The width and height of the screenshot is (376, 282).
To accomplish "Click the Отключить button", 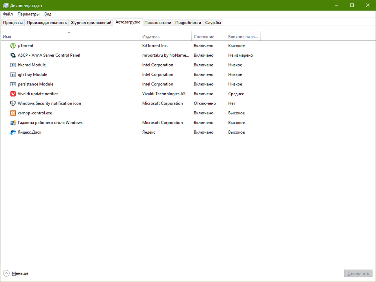I will coord(358,273).
